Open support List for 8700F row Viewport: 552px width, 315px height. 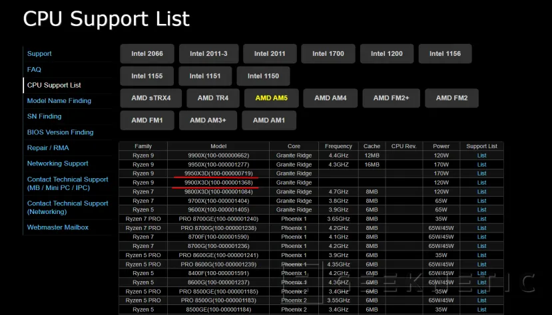point(481,237)
